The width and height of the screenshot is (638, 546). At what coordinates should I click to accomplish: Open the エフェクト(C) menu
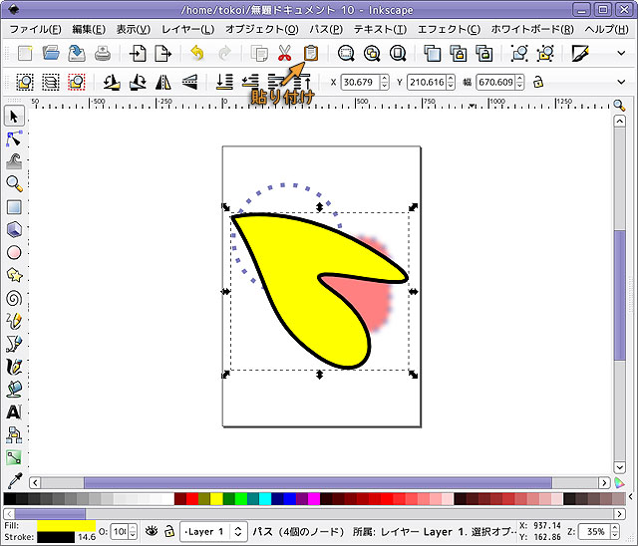(x=448, y=29)
